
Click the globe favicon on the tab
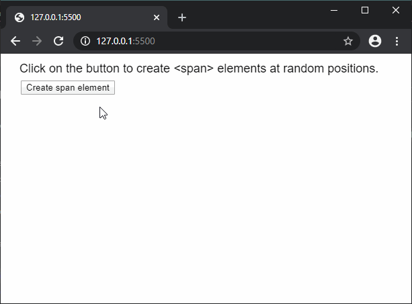pos(19,17)
